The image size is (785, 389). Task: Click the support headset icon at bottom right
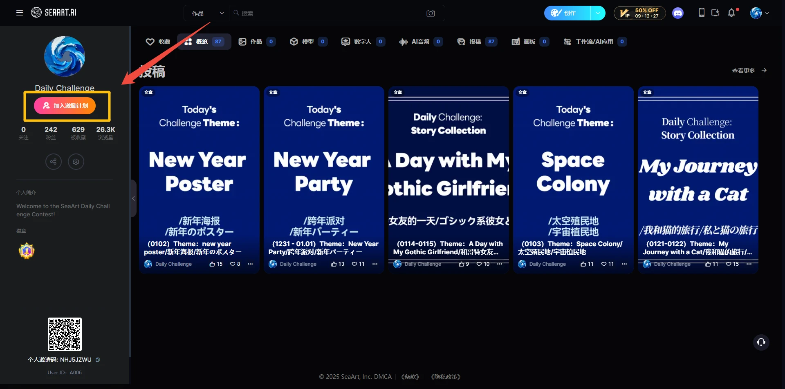click(761, 342)
